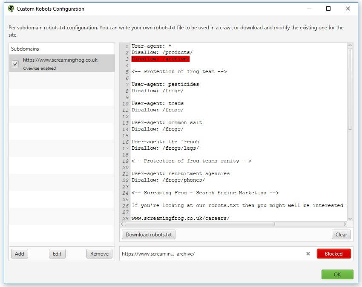This screenshot has height=287, width=362.
Task: Click the Clear button below the editor
Action: pyautogui.click(x=341, y=235)
